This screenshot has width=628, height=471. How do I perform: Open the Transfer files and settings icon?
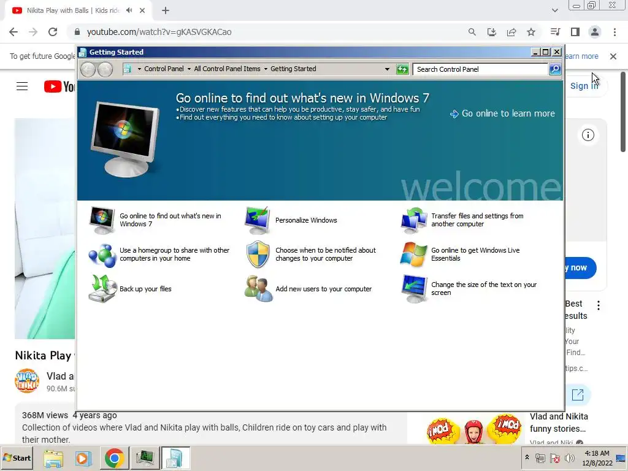(414, 220)
